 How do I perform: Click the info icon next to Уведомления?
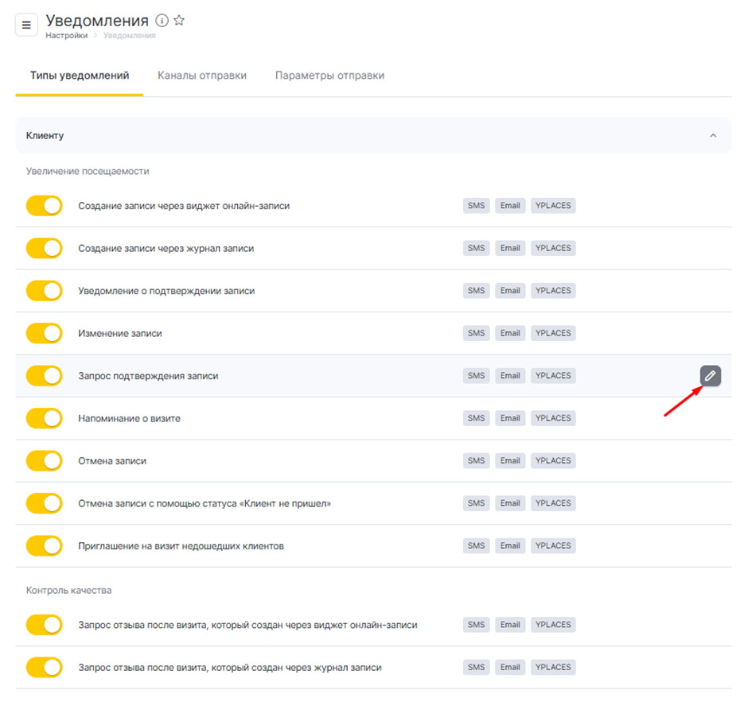[x=162, y=21]
